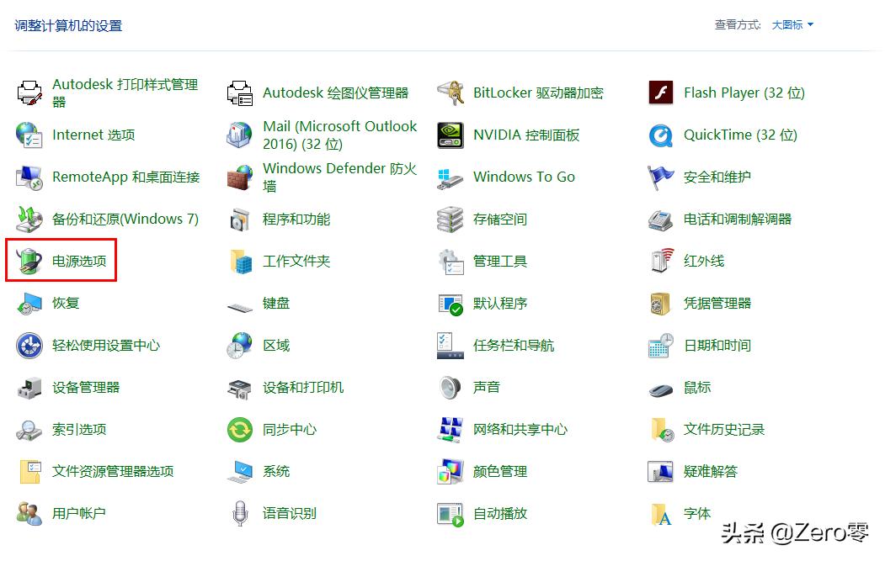
Task: Open the 同步中心 green sync icon
Action: point(240,430)
